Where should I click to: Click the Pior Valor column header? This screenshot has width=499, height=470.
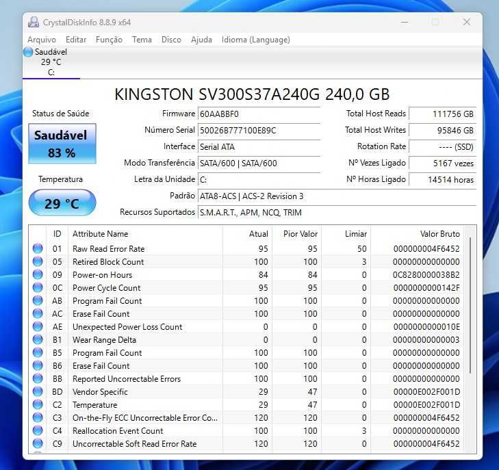pos(297,234)
